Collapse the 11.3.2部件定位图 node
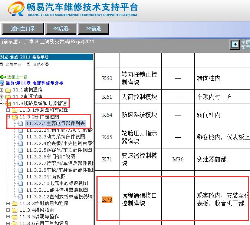This screenshot has width=250, height=225. [x=8, y=117]
